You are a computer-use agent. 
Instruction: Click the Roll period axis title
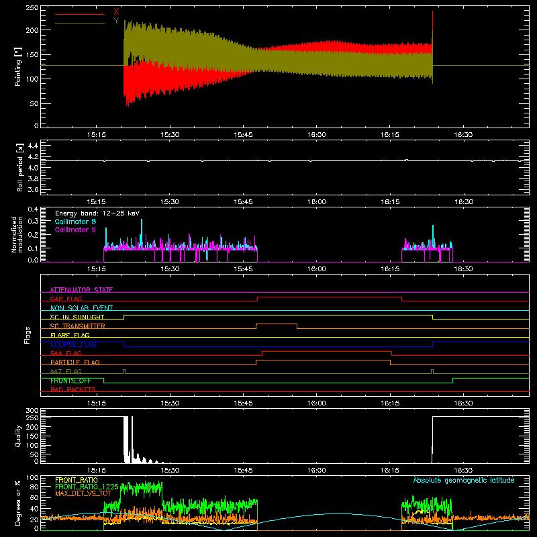pyautogui.click(x=20, y=167)
